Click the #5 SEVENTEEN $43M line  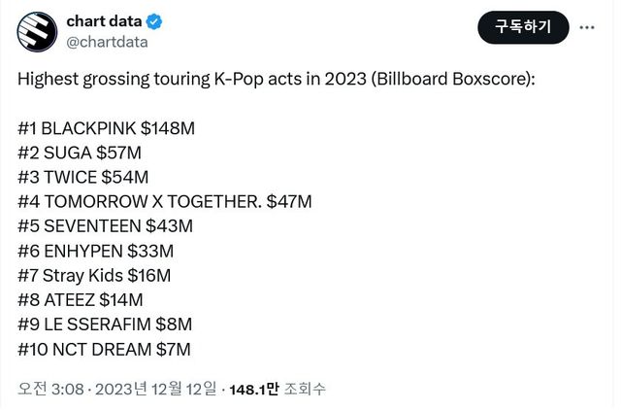105,225
